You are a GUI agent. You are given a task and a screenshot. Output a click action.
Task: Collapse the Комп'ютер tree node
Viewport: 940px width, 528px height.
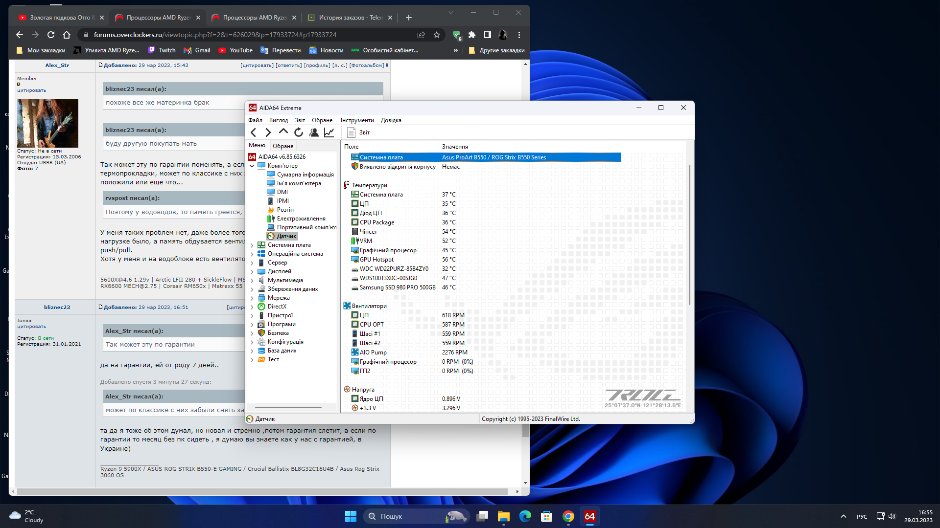(x=252, y=166)
